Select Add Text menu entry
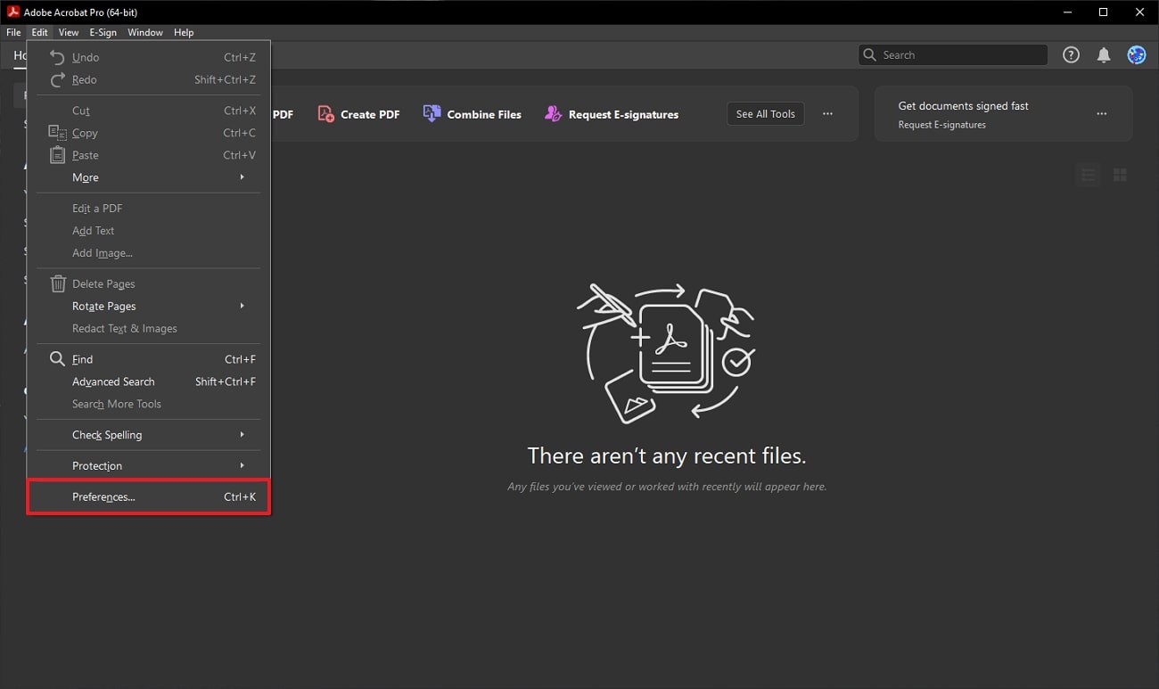 point(148,230)
